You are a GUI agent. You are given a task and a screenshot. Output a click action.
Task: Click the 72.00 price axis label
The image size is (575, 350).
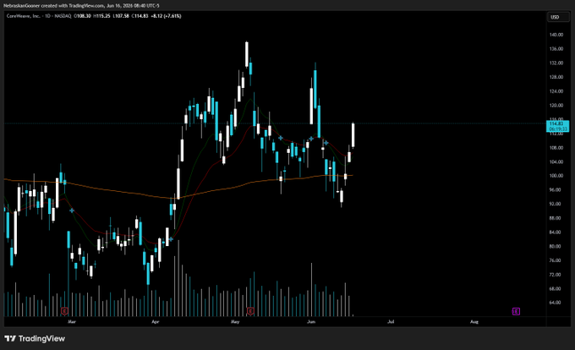[555, 275]
